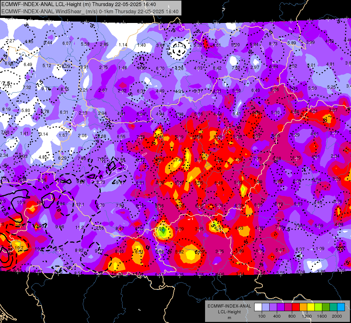Click the wind shear value 7.27
Screen dimensions: 351x323
click(10, 41)
